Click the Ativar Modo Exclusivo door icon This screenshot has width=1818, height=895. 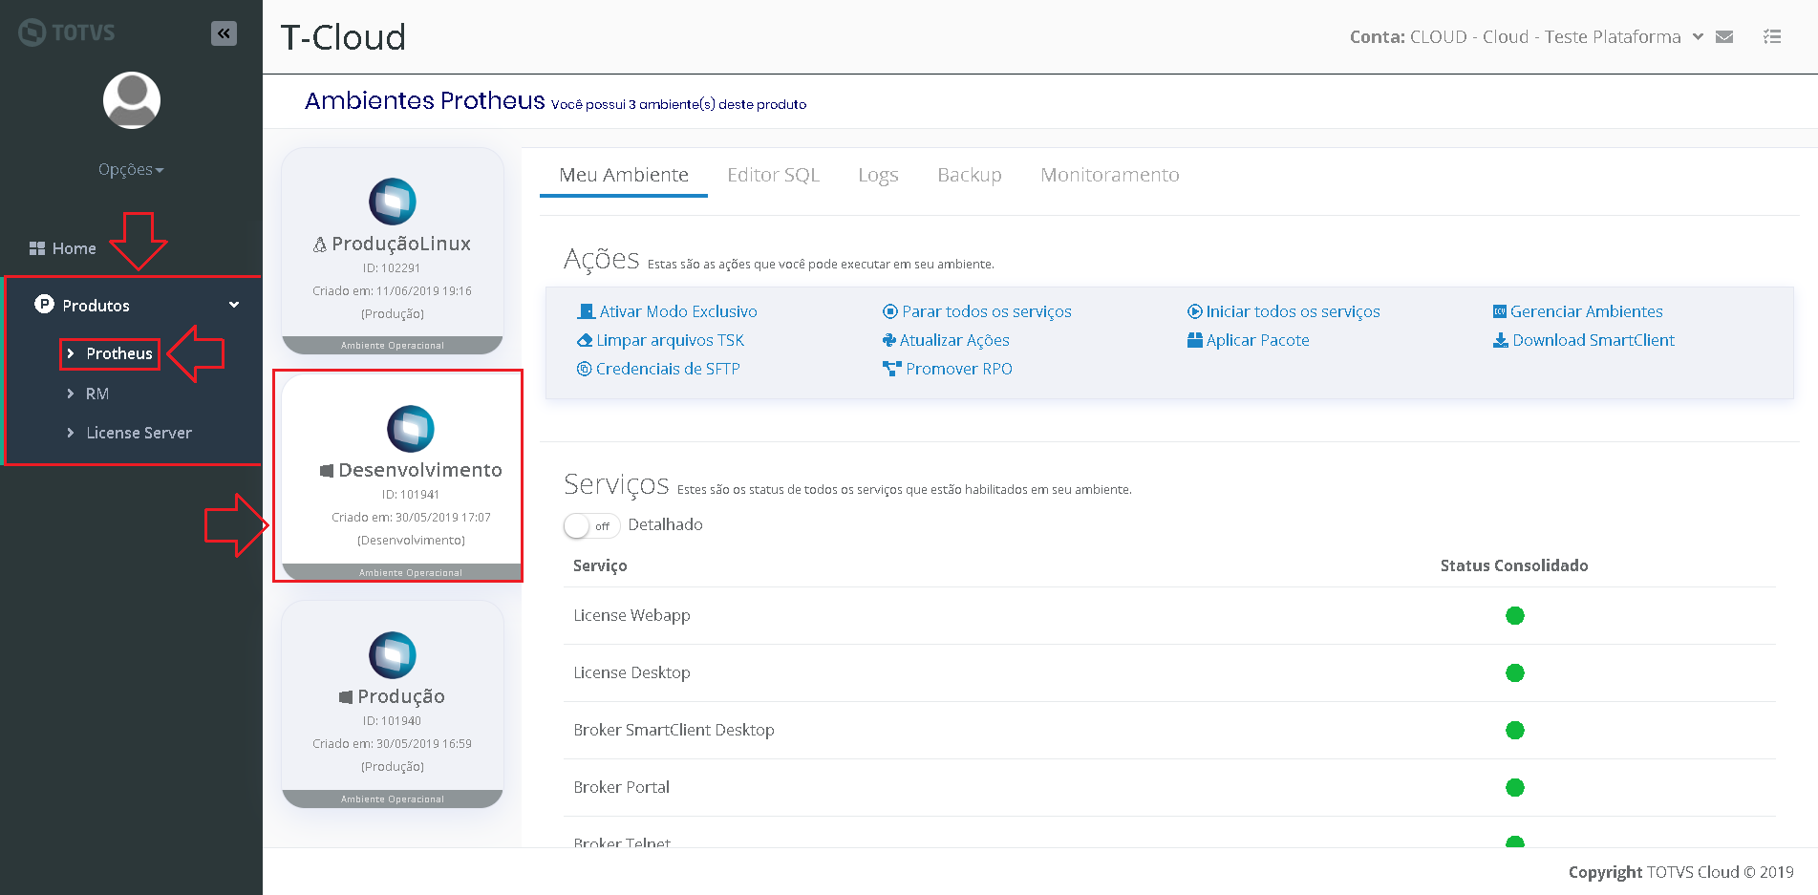pyautogui.click(x=586, y=311)
